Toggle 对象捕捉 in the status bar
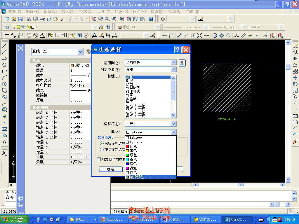The width and height of the screenshot is (299, 224). 121,212
